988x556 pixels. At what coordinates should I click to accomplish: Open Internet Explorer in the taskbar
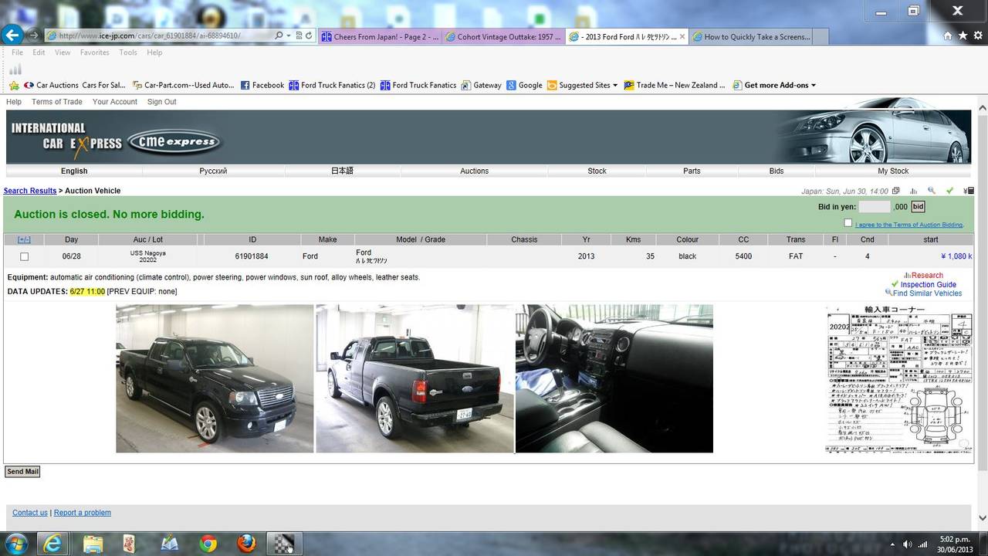[x=53, y=544]
